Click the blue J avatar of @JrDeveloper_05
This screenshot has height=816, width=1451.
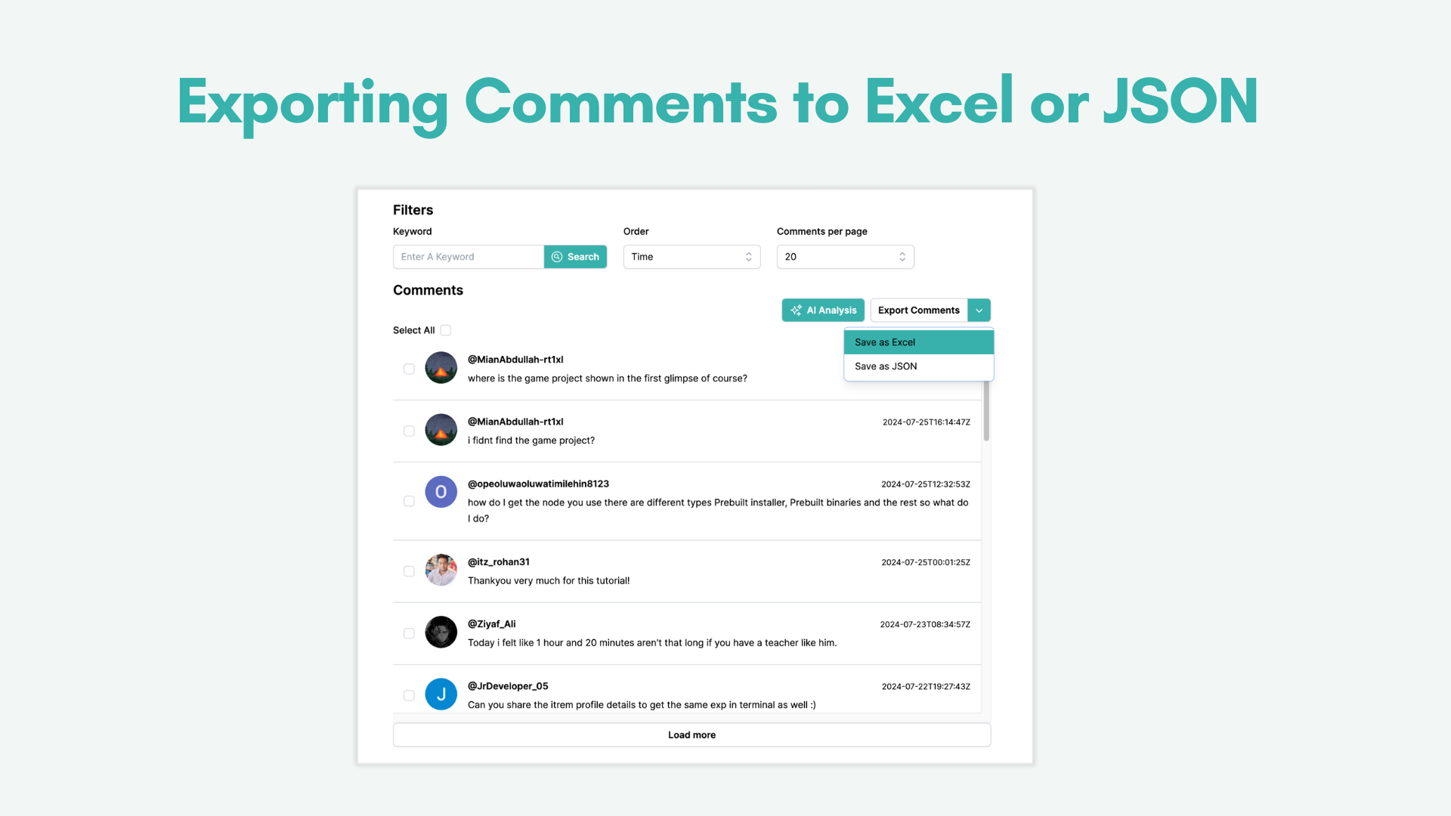pos(441,694)
